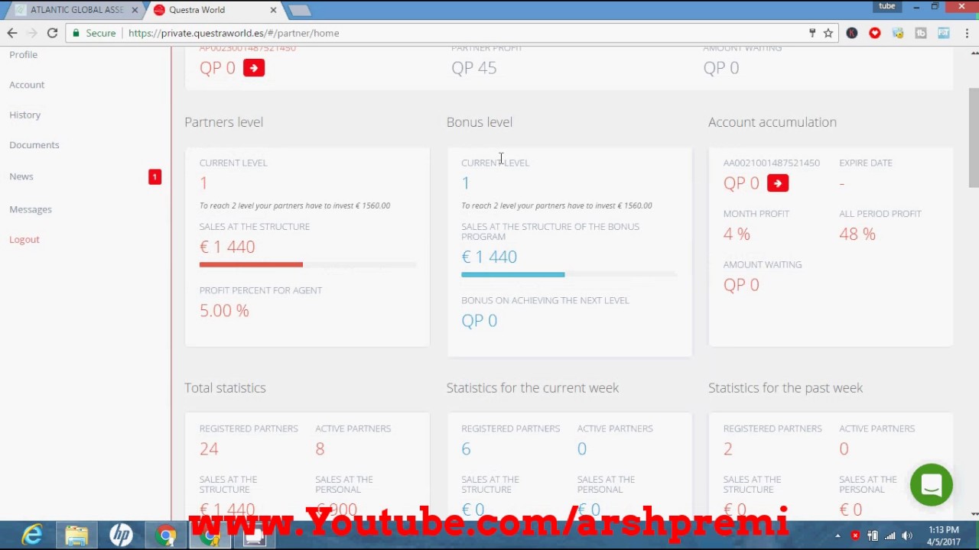Open the dark round K browser extension
Viewport: 979px width, 550px height.
pyautogui.click(x=852, y=33)
